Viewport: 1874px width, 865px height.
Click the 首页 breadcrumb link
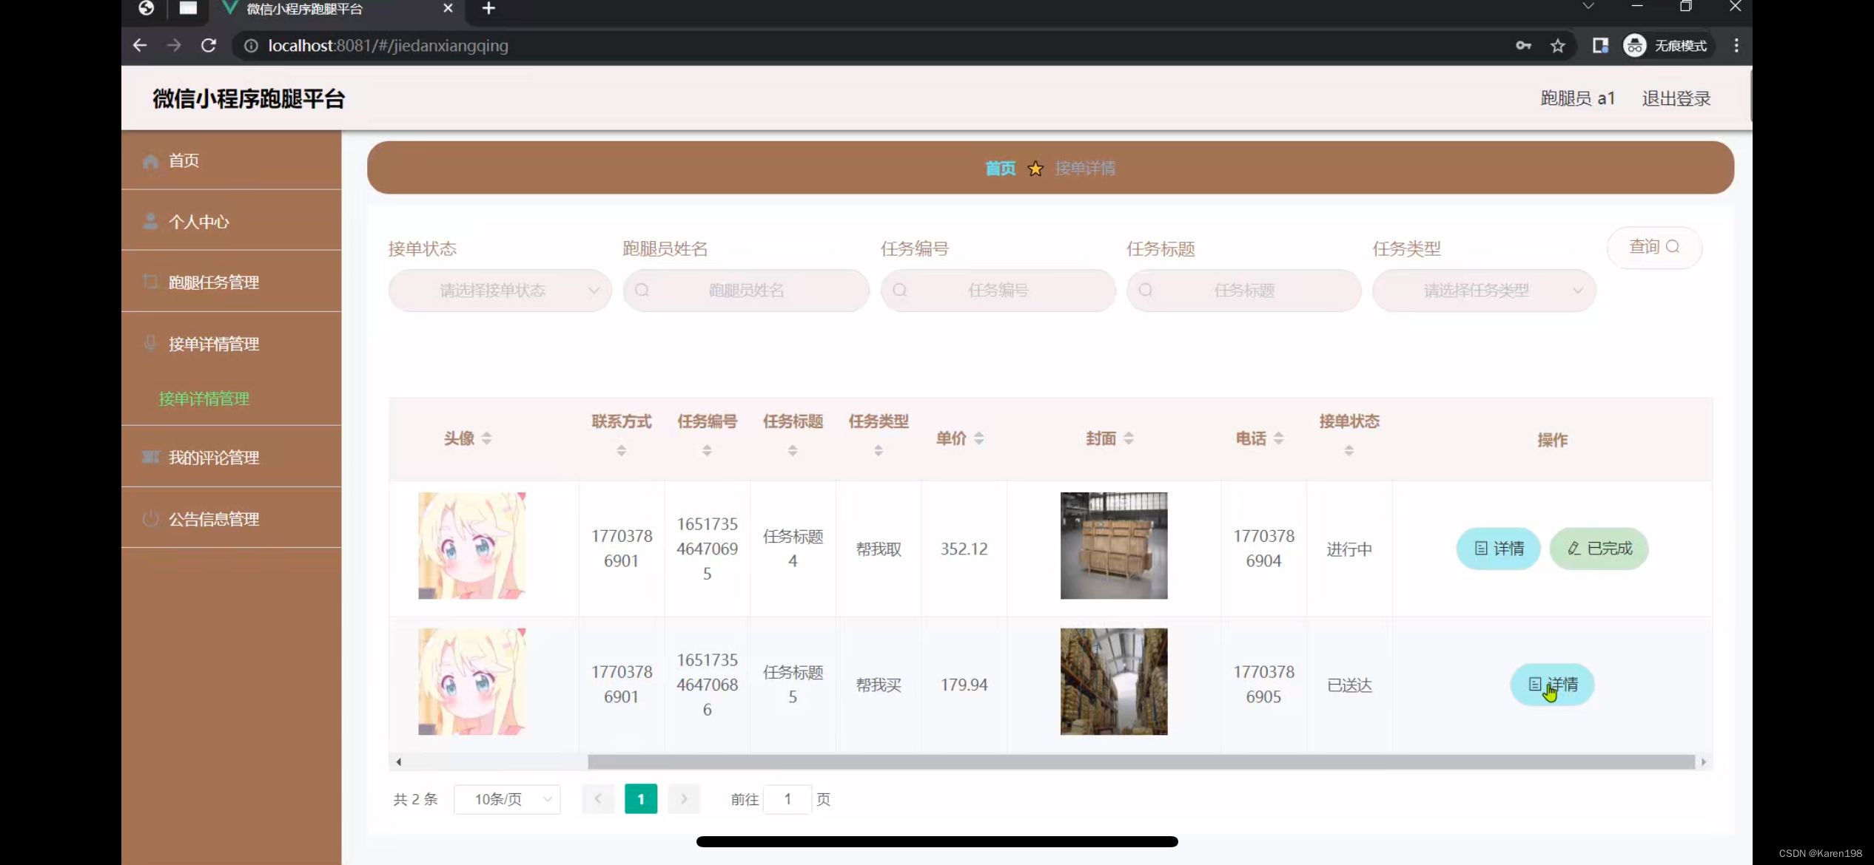click(x=1000, y=169)
